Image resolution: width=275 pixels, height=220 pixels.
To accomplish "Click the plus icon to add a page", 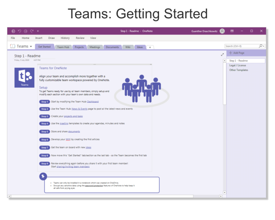I will point(231,53).
